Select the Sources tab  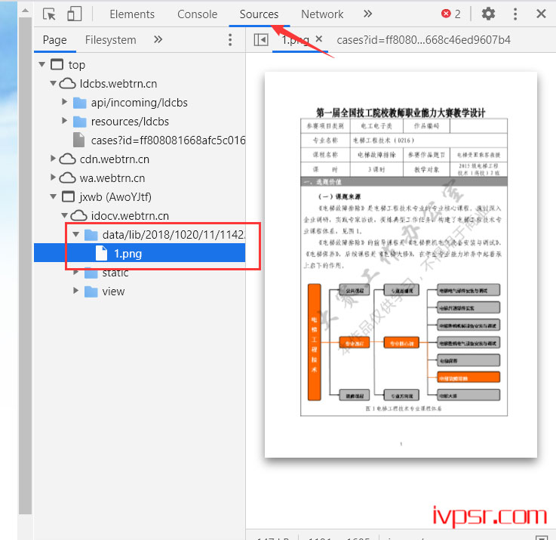coord(259,14)
